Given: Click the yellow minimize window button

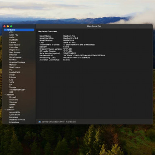Looking at the screenshot, I should click(x=8, y=26).
